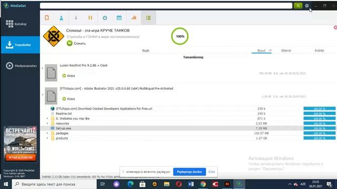Screen dimensions: 337x189
Task: Click the Crossout ad title text
Action: 98,30
